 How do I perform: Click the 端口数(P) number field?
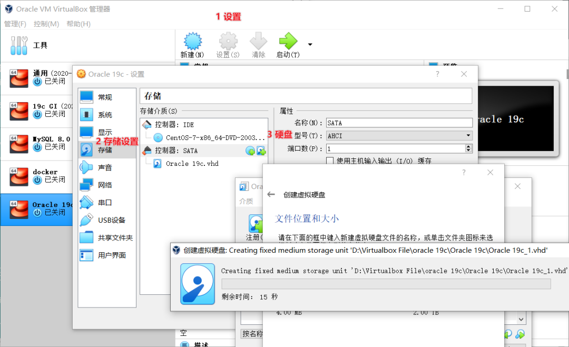click(x=396, y=148)
